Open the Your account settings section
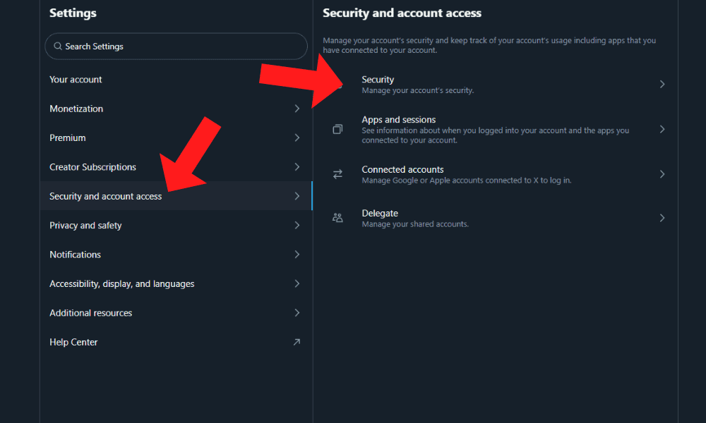Screen dimensions: 706x423 click(x=76, y=80)
